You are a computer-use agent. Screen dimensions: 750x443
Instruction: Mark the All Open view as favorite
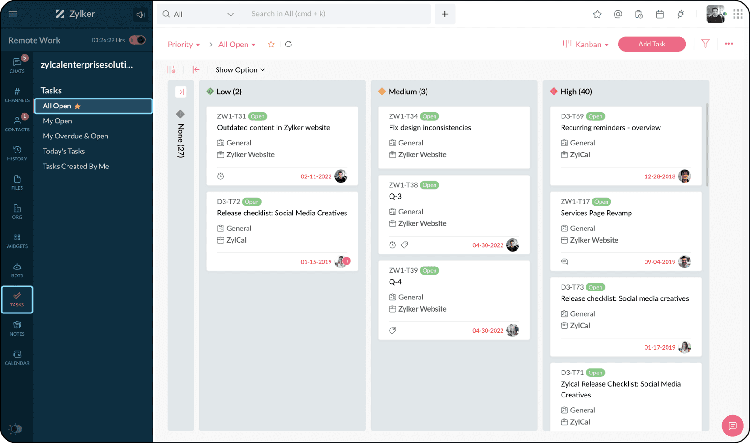[271, 45]
